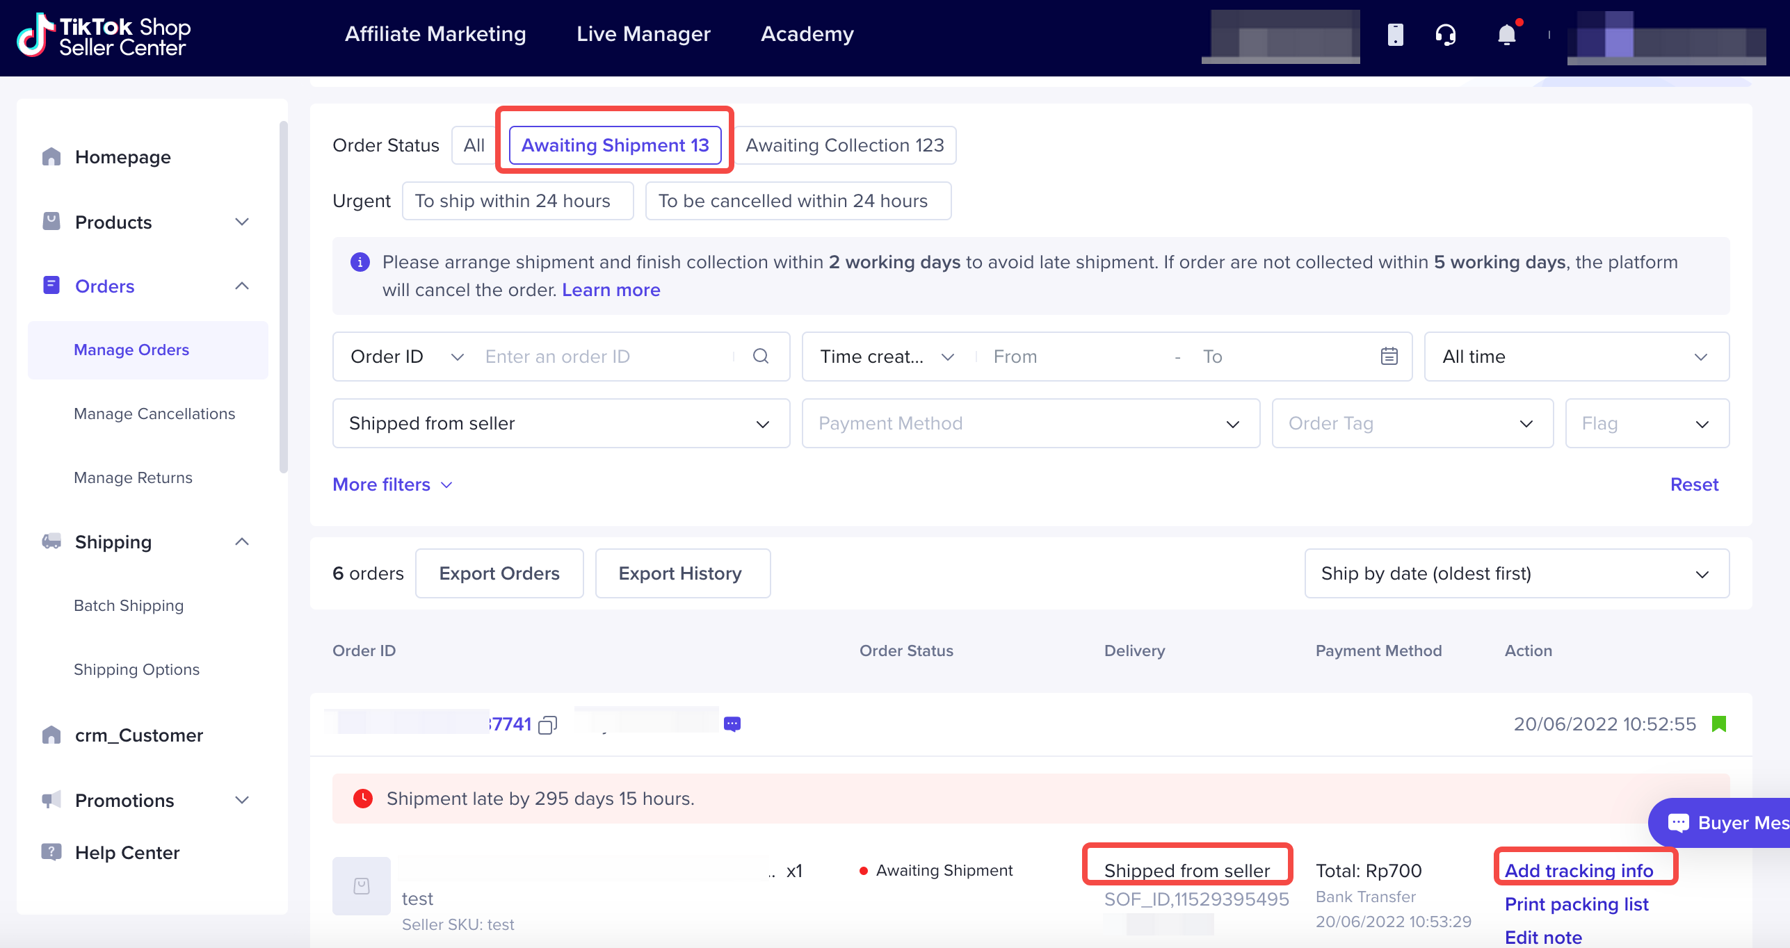This screenshot has width=1790, height=948.
Task: Collapse the Orders menu chevron
Action: pyautogui.click(x=242, y=286)
